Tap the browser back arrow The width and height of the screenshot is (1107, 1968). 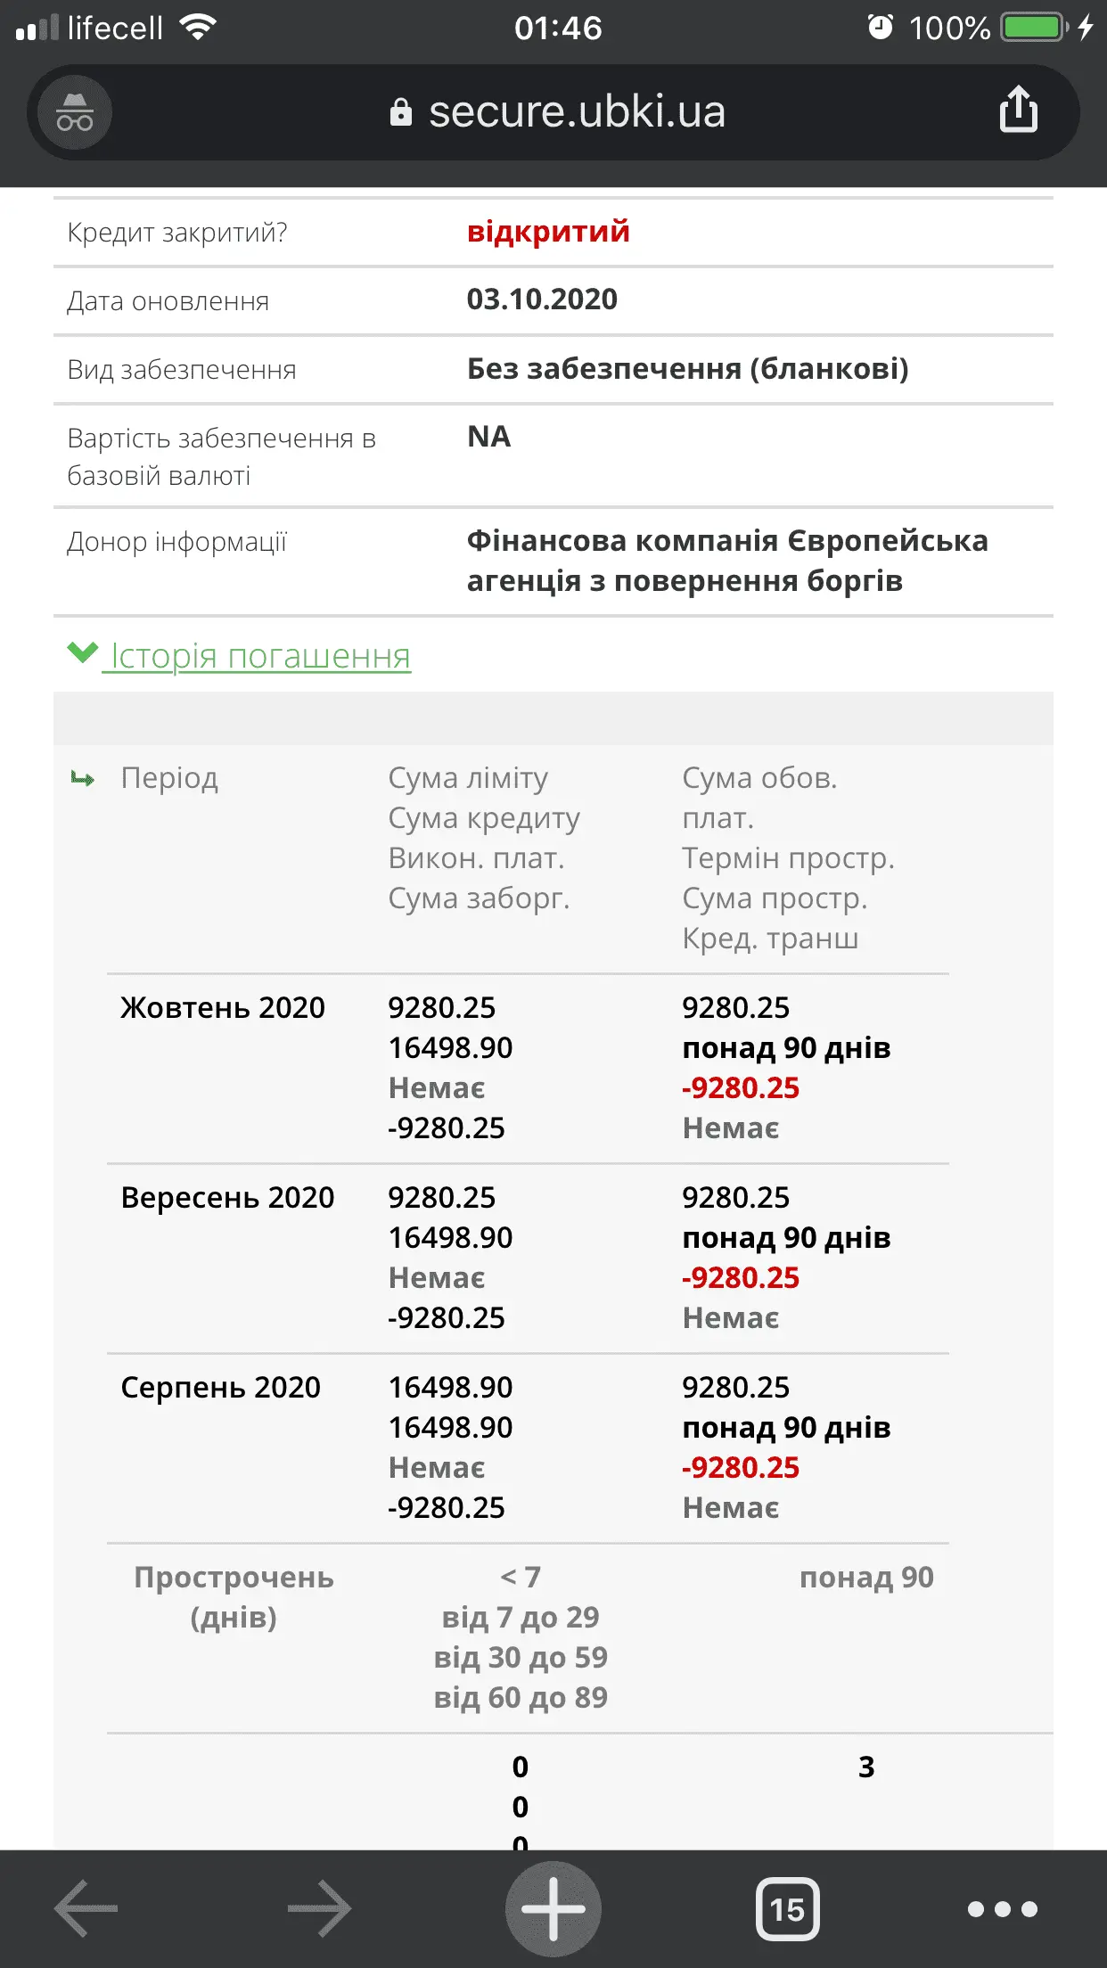86,1908
